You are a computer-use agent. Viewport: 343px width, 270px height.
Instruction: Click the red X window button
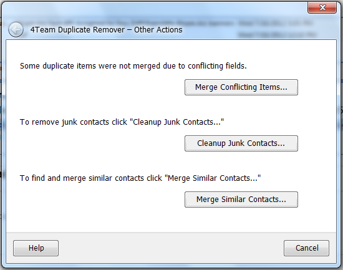tap(322, 7)
